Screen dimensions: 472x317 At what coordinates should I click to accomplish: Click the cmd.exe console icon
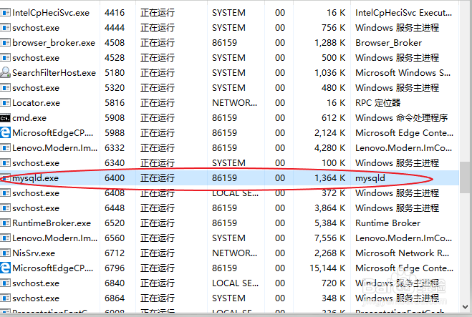5,118
